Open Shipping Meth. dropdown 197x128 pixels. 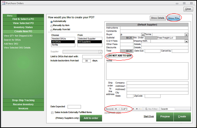click(187, 41)
